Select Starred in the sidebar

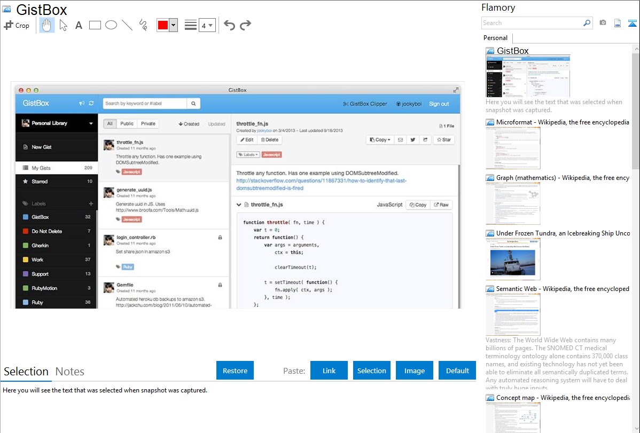point(57,181)
